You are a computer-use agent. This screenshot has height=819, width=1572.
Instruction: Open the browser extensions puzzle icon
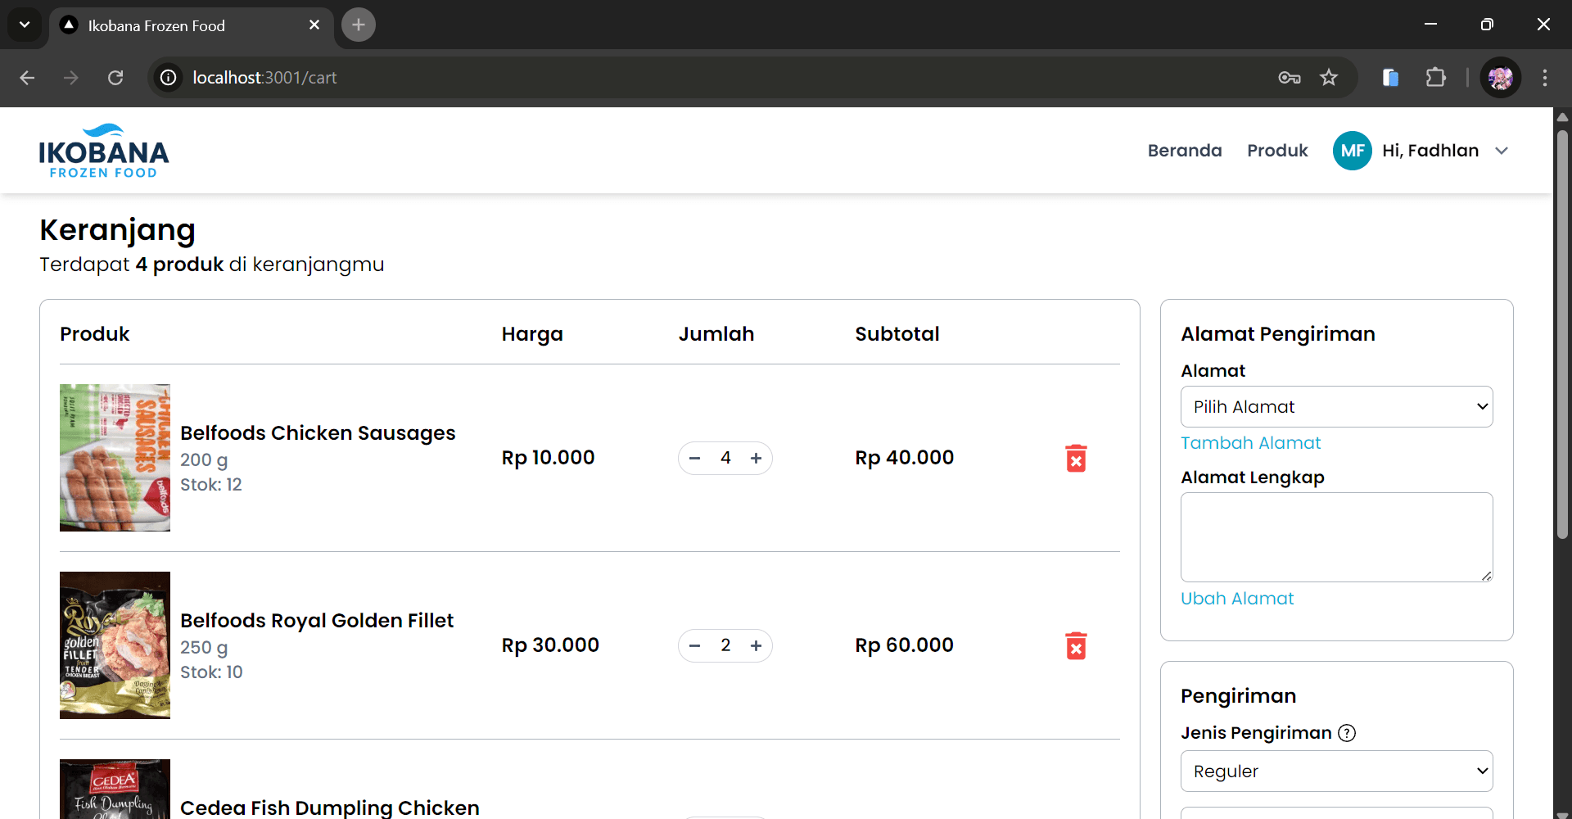click(1435, 78)
